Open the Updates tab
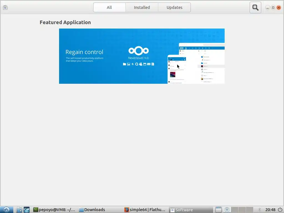 [x=174, y=7]
